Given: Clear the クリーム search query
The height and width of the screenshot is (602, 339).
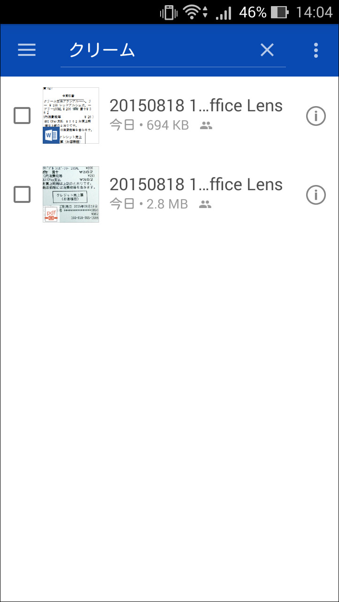Looking at the screenshot, I should (267, 50).
